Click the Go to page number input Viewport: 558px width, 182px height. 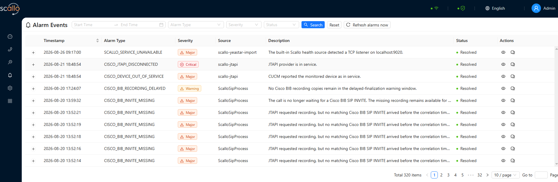[x=541, y=175]
